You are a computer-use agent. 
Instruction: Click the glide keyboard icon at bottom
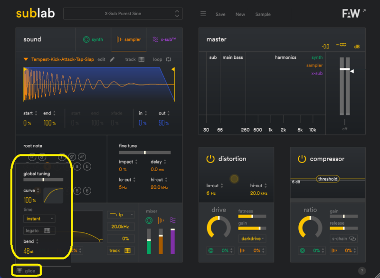19,271
